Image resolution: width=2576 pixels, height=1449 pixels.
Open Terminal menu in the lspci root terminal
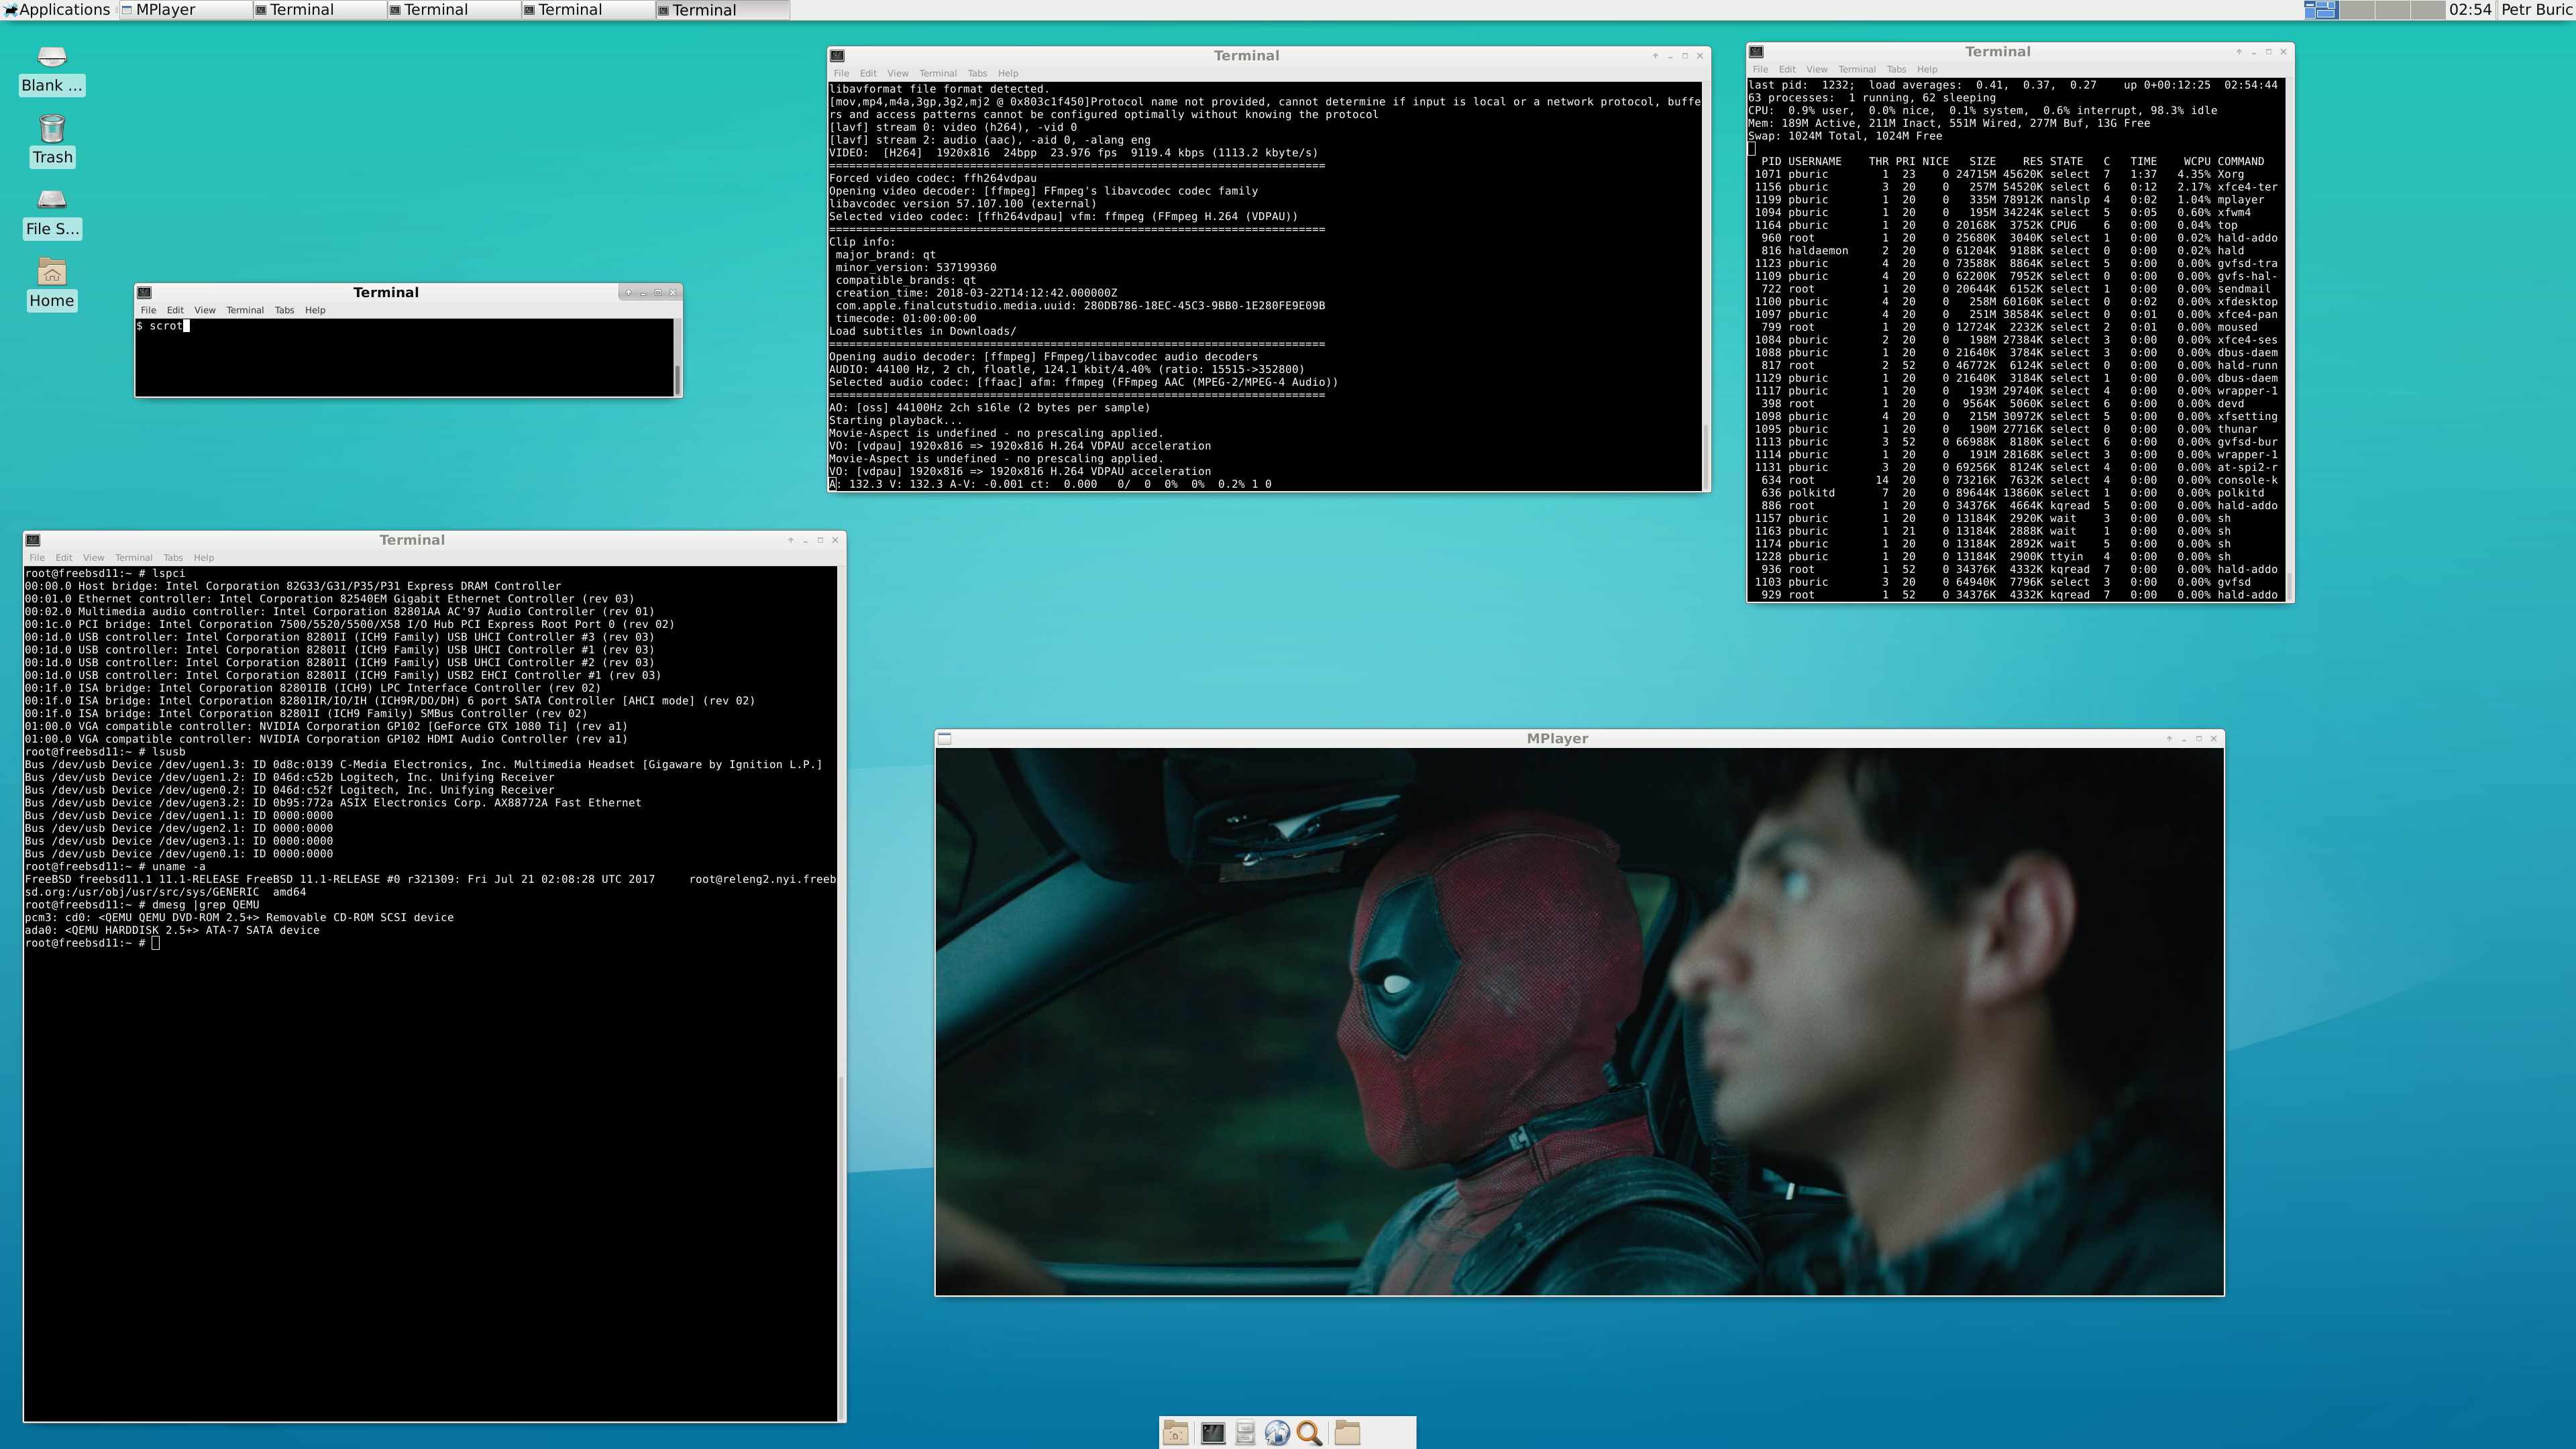[133, 557]
